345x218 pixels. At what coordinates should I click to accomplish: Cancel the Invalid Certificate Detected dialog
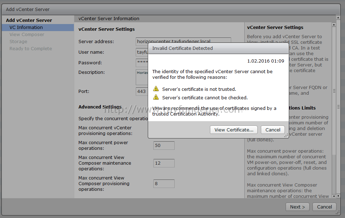[x=273, y=130]
